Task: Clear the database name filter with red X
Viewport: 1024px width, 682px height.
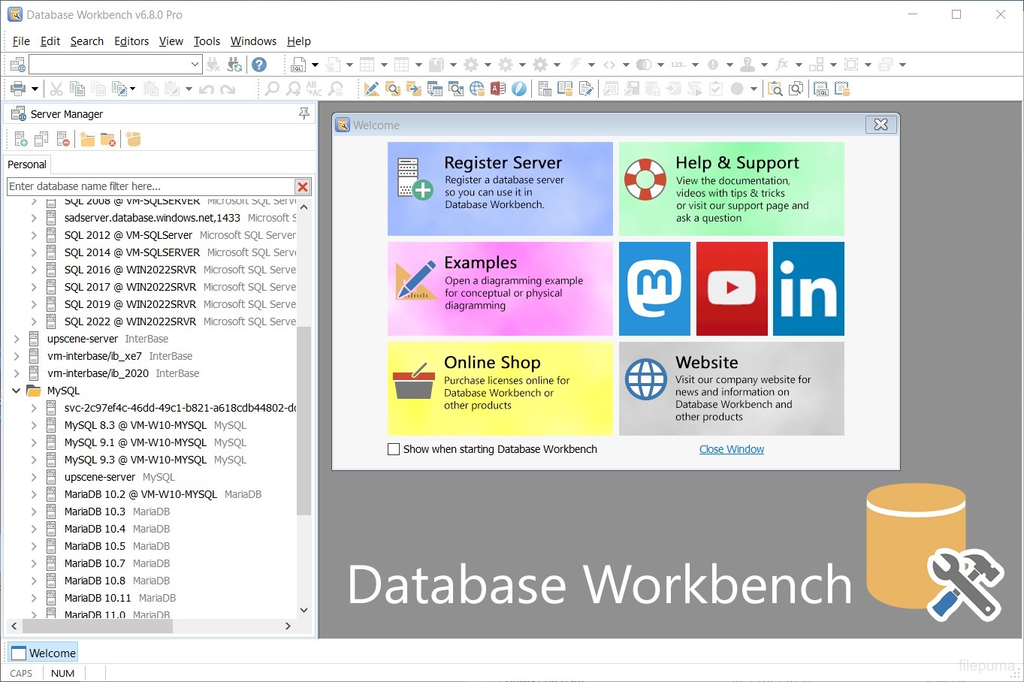Action: (303, 186)
